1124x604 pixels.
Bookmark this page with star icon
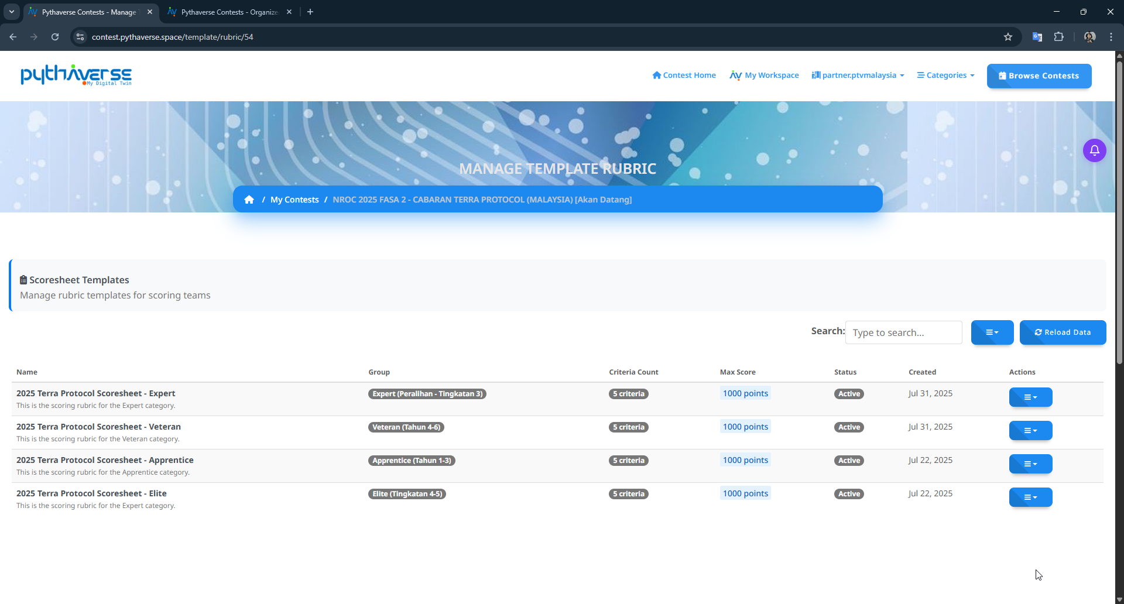(x=1008, y=37)
